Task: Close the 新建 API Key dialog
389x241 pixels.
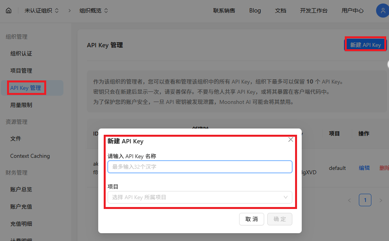Action: pyautogui.click(x=290, y=140)
